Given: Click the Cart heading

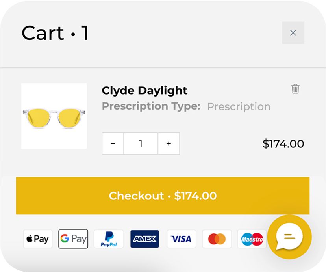Looking at the screenshot, I should (x=55, y=33).
